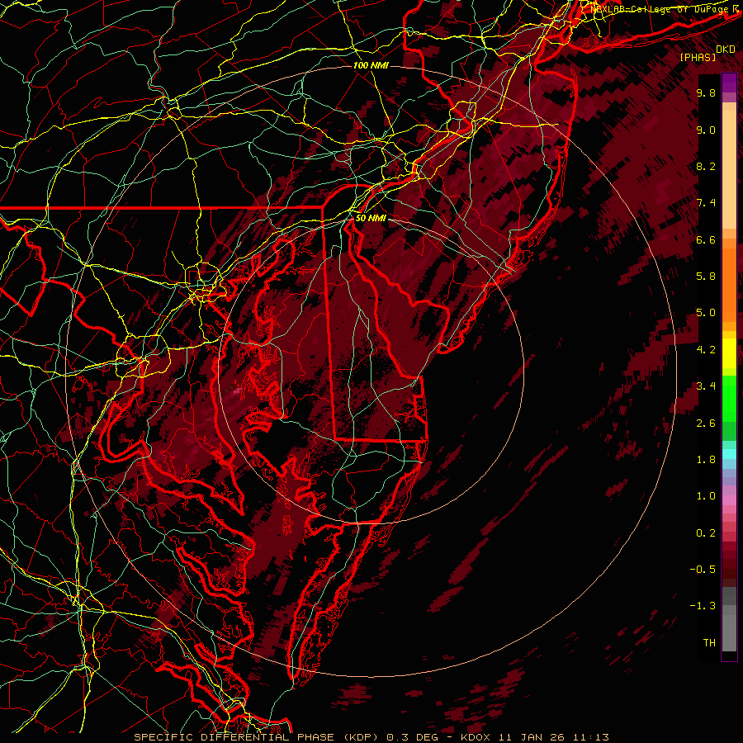Screen dimensions: 743x743
Task: Click the 6.6 value on color scale
Action: tap(706, 240)
